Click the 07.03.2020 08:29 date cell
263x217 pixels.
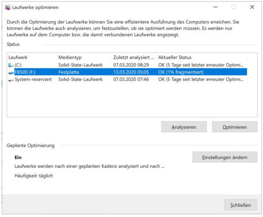131,65
